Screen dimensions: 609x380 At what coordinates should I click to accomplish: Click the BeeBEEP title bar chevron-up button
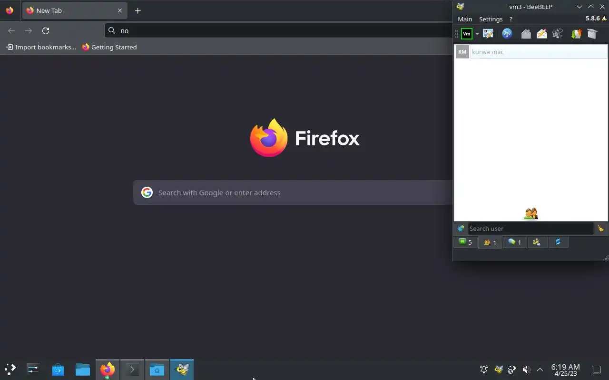[591, 7]
